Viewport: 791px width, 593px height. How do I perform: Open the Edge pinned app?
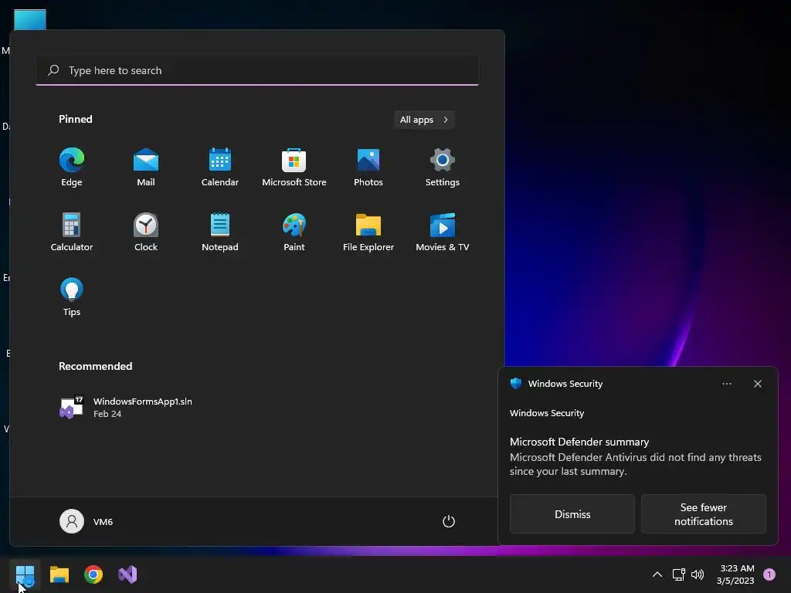[72, 168]
